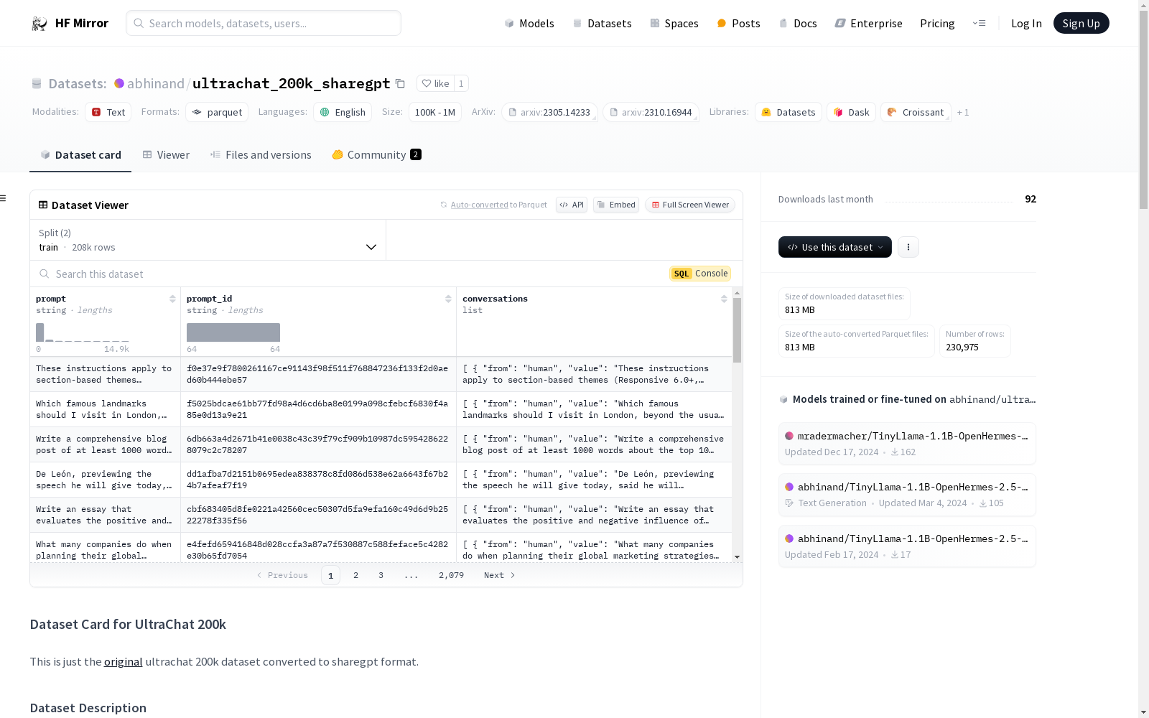Switch to the Dataset card tab

80,155
